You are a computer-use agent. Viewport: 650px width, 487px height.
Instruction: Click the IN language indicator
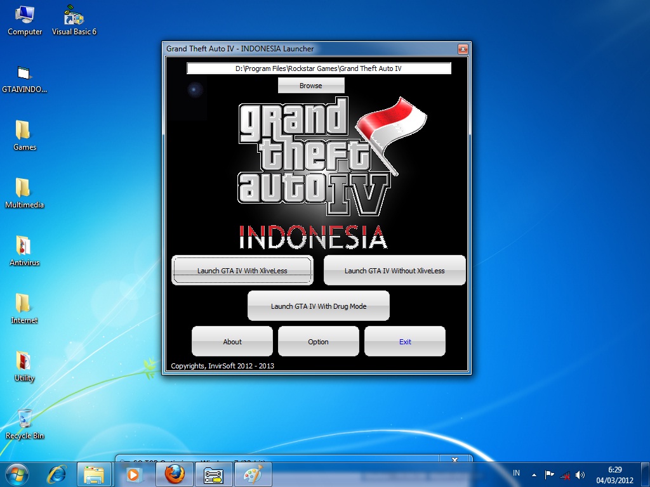516,473
